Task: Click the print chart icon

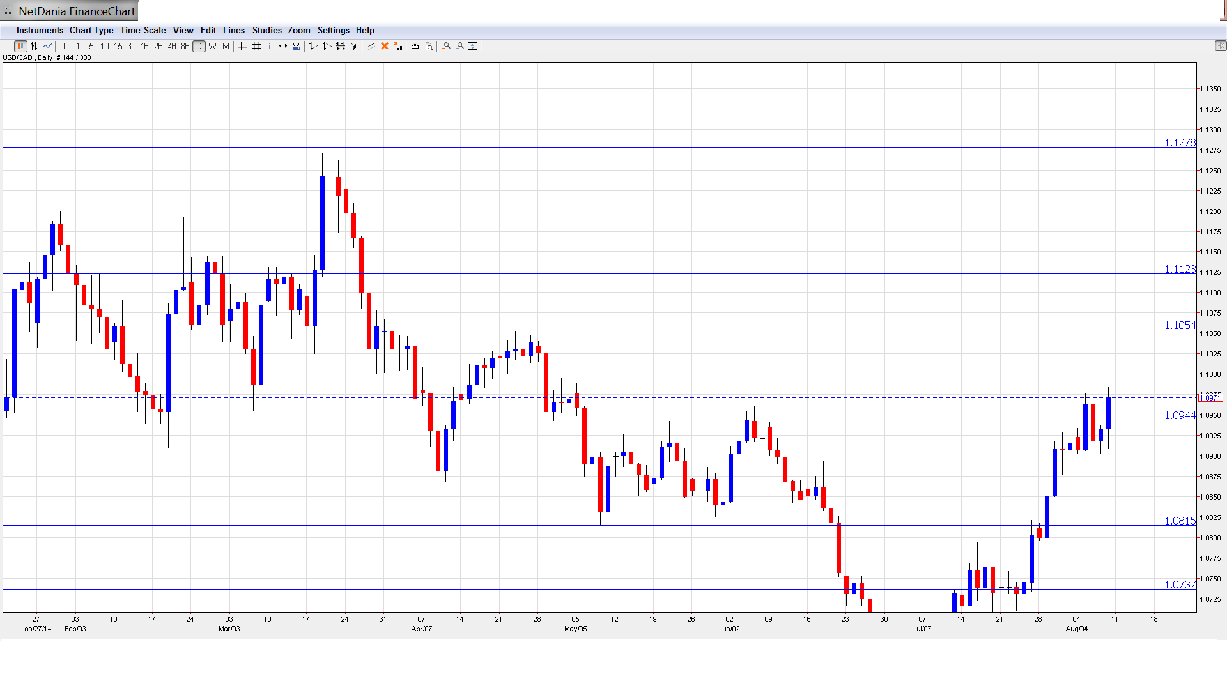Action: (415, 46)
